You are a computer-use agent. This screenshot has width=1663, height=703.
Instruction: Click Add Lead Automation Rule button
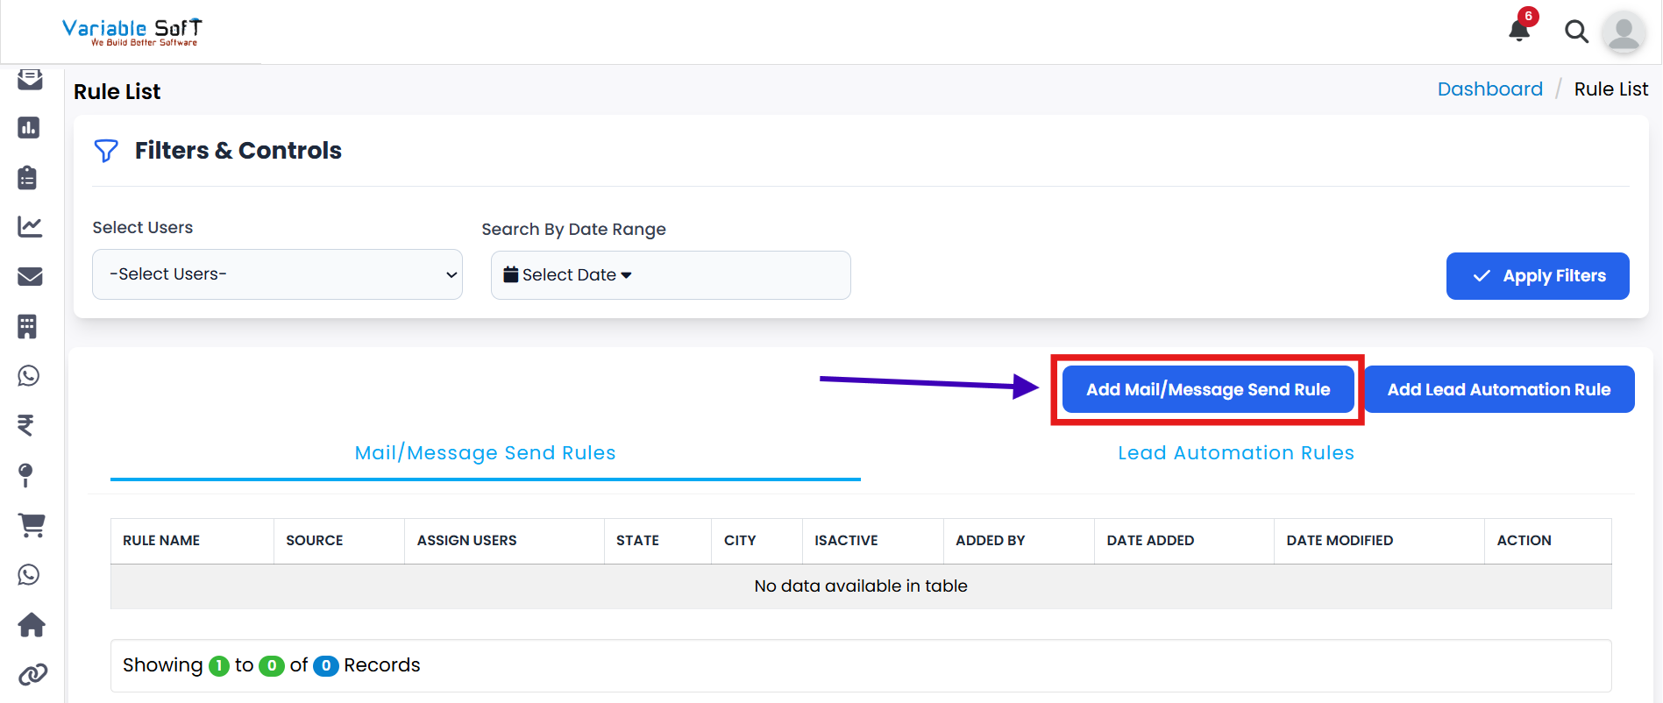click(x=1499, y=389)
